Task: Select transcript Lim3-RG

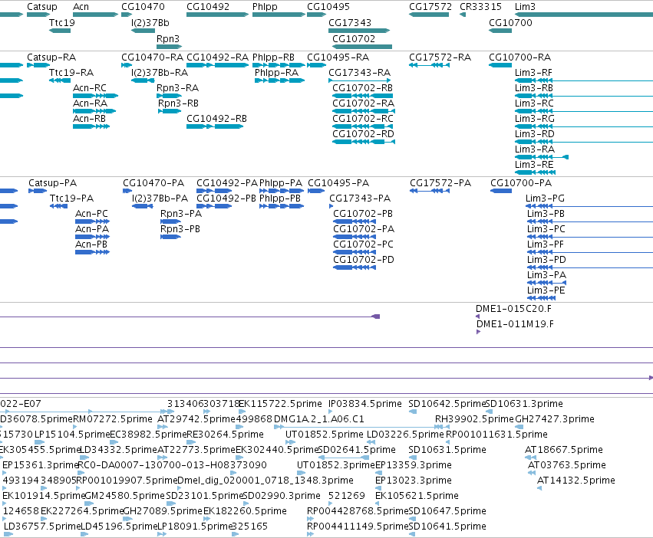Action: point(584,126)
